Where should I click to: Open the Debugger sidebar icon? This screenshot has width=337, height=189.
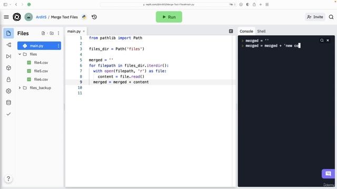point(8,56)
